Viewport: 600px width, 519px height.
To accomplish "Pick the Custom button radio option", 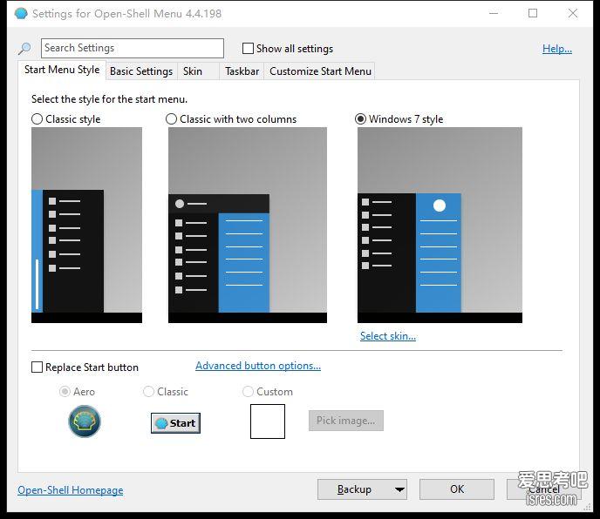I will 248,391.
